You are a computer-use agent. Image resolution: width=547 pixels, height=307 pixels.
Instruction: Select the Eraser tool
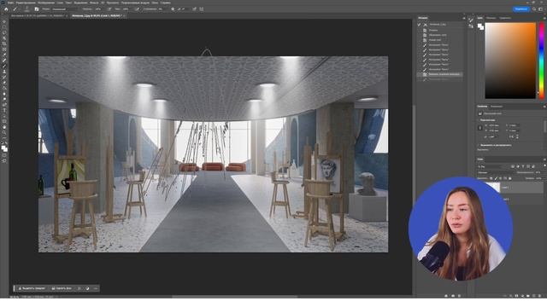point(4,83)
